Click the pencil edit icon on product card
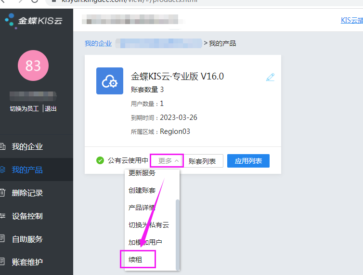The height and width of the screenshot is (275, 363). (x=270, y=77)
